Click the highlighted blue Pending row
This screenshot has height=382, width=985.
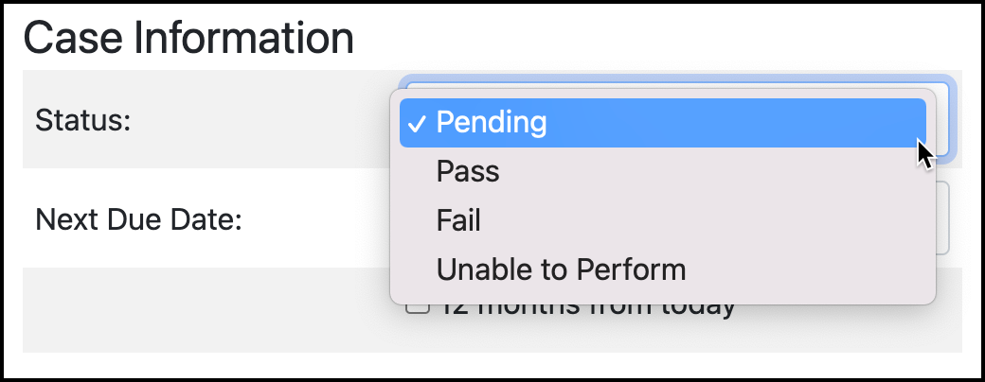pyautogui.click(x=663, y=123)
